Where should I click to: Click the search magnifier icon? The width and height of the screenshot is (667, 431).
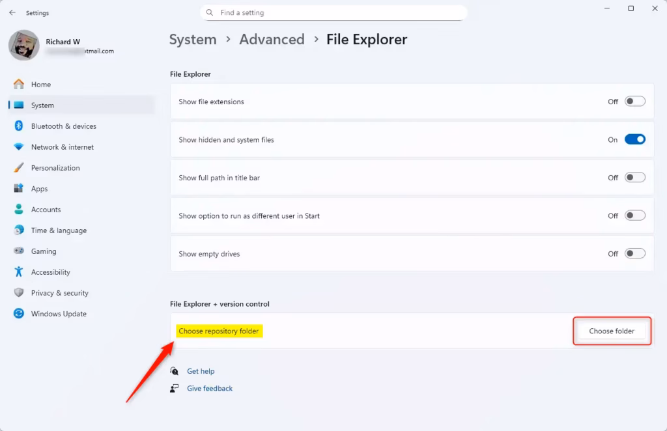[x=210, y=13]
